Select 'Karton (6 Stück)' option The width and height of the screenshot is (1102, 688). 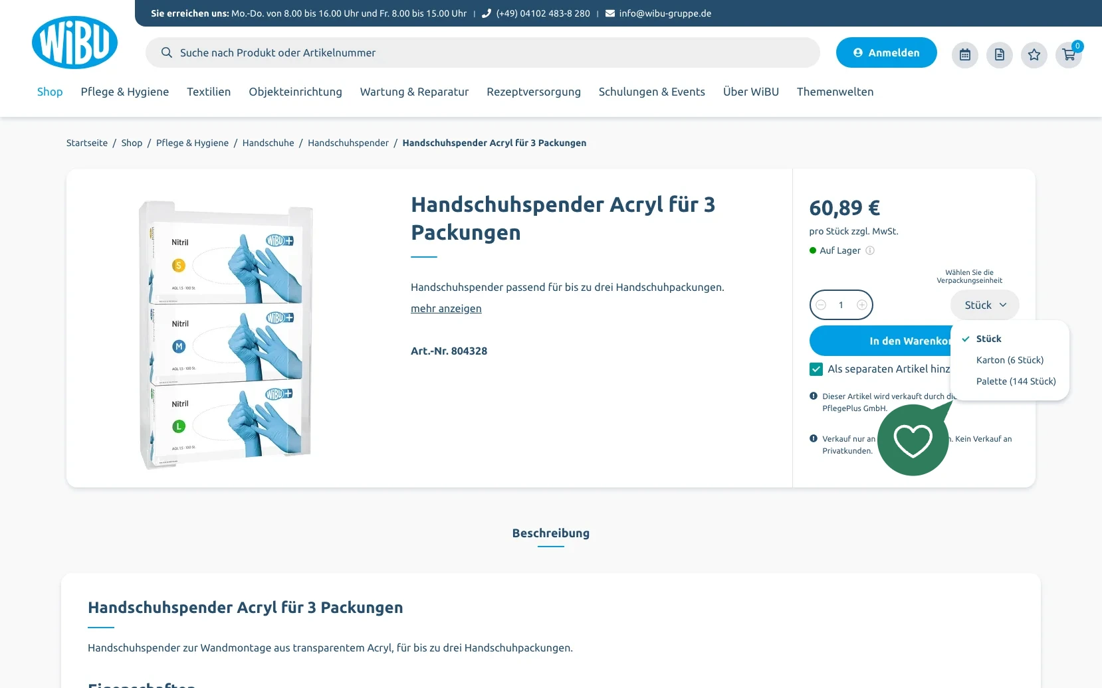[1010, 360]
